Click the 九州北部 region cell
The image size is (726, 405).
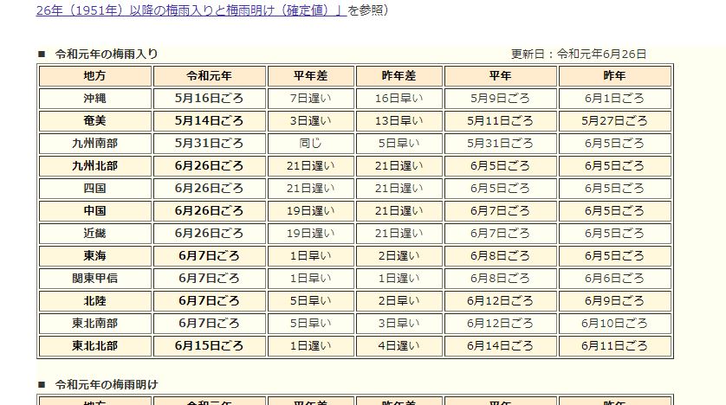point(95,166)
